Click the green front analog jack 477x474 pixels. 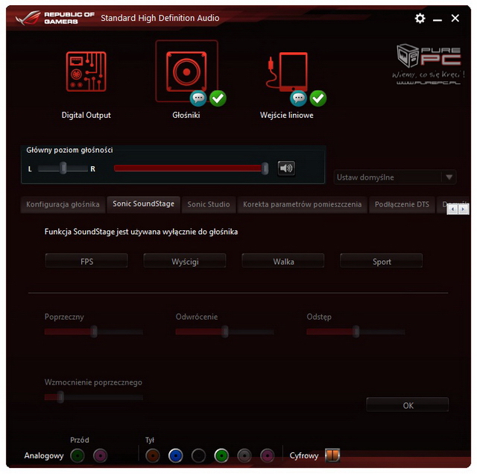tap(77, 455)
